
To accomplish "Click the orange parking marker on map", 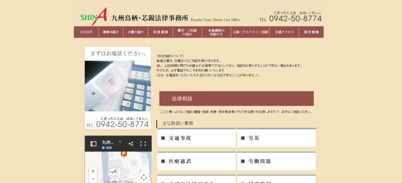I will 124,154.
